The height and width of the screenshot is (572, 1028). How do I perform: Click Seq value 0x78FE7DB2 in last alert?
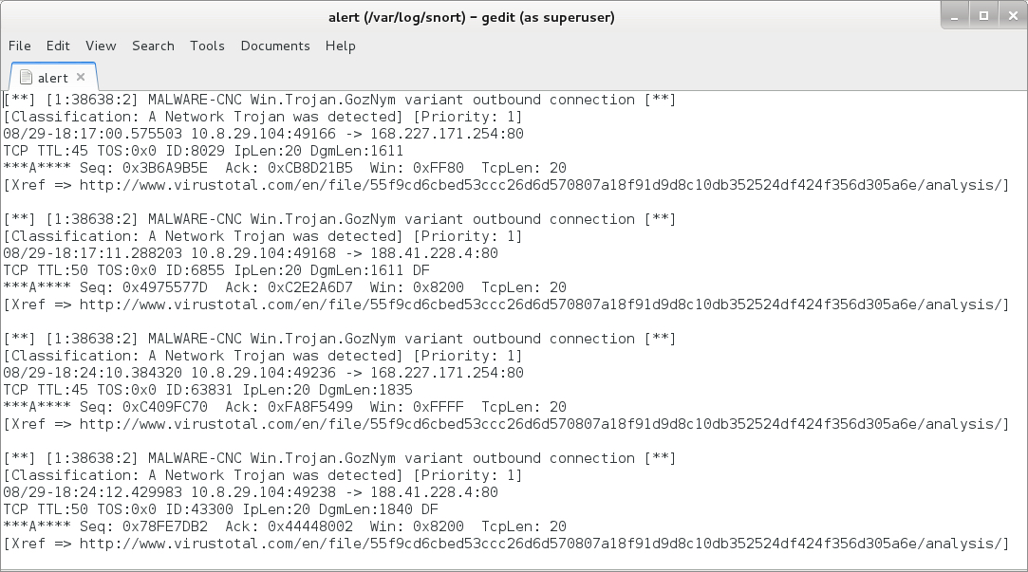click(164, 526)
